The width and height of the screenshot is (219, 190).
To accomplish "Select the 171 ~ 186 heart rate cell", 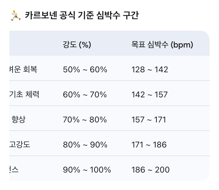I will pyautogui.click(x=149, y=145).
